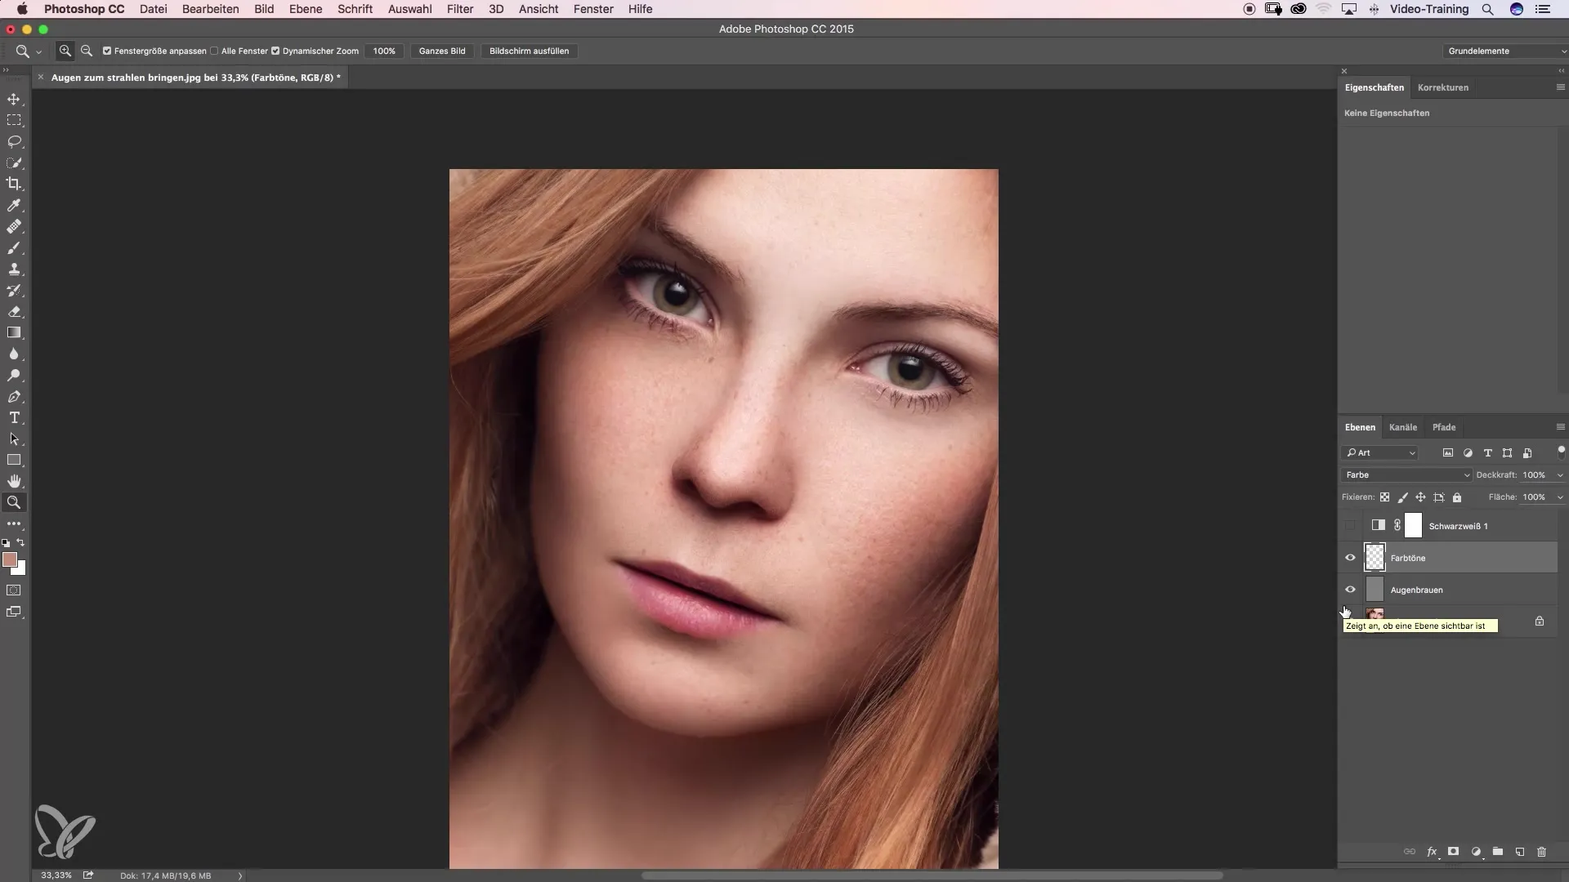1569x882 pixels.
Task: Open the Grundelemente workspace dropdown
Action: point(1504,51)
